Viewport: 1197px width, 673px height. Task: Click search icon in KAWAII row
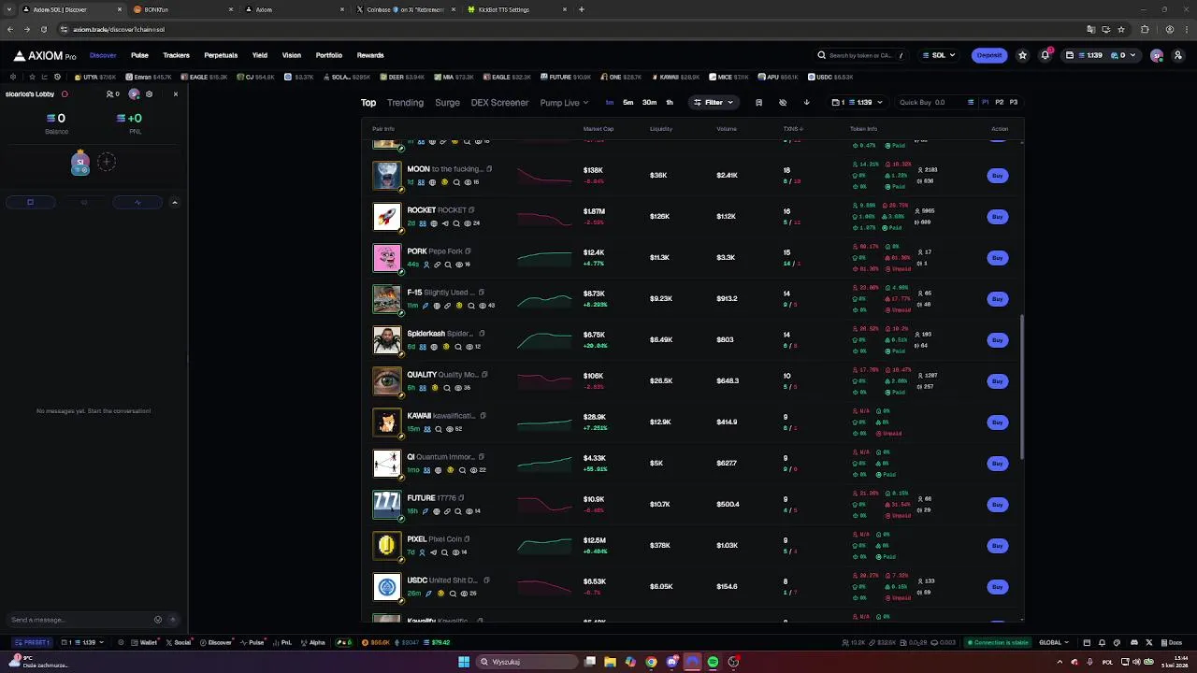[x=438, y=429]
